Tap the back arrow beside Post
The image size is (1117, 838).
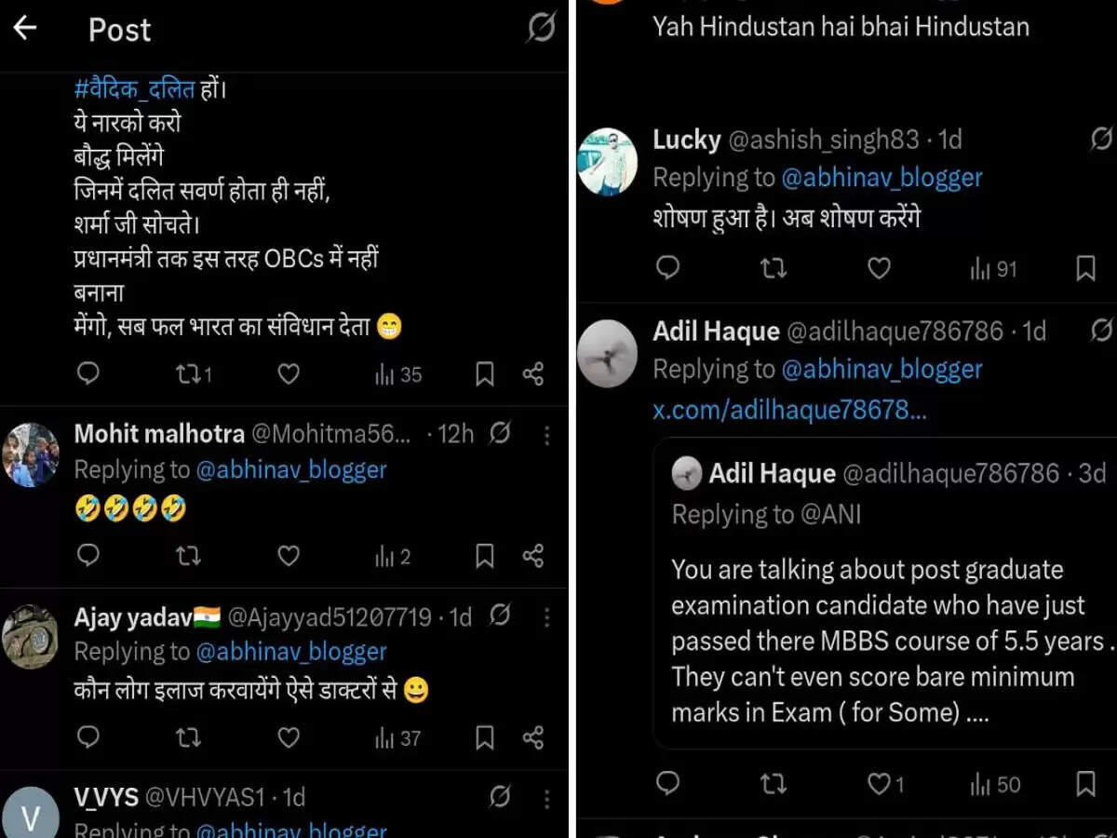[25, 28]
